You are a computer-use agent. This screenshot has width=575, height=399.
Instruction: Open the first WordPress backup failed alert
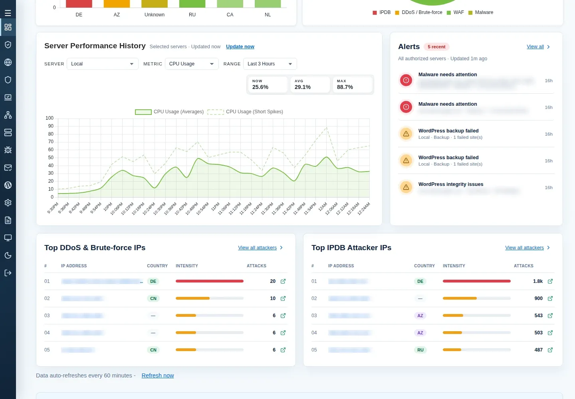coord(476,134)
